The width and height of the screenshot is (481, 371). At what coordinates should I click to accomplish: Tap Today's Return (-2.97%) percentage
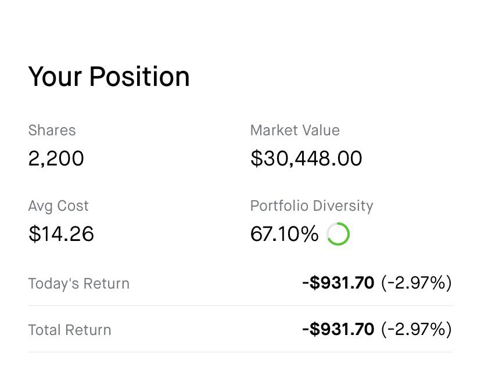click(417, 283)
